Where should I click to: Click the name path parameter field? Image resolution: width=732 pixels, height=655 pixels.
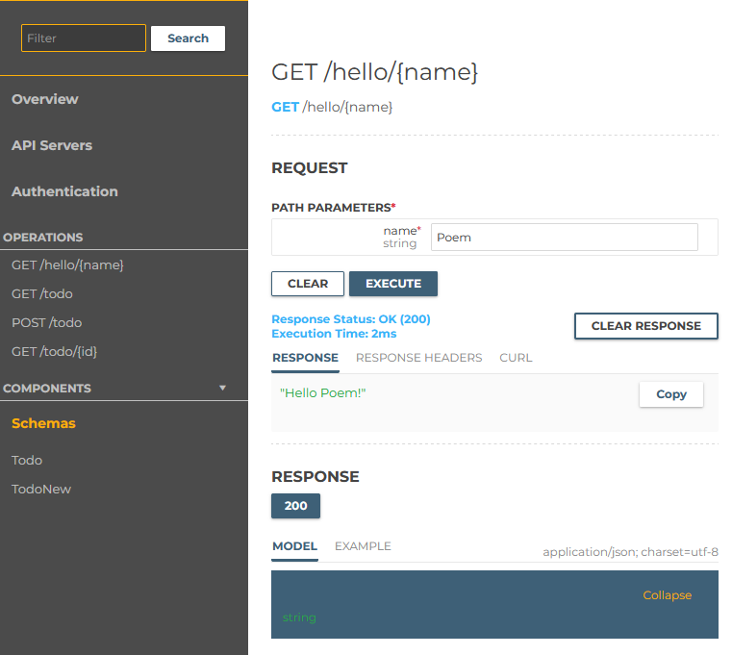564,238
